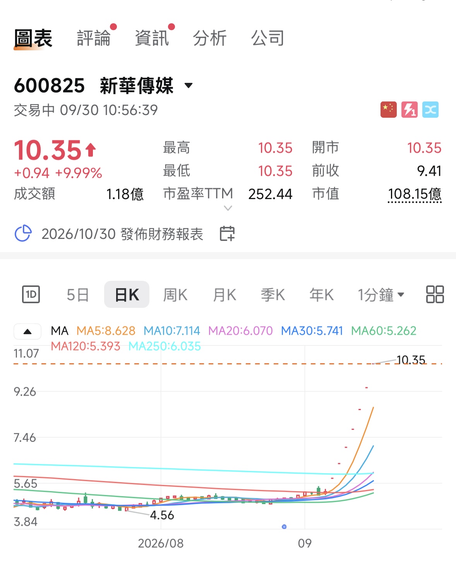Tap the 4.56 low price marker
Image resolution: width=456 pixels, height=565 pixels.
click(162, 515)
